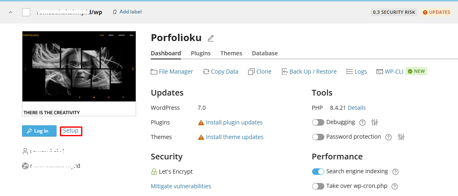The width and height of the screenshot is (458, 196).
Task: Click the Clone icon
Action: click(x=251, y=72)
